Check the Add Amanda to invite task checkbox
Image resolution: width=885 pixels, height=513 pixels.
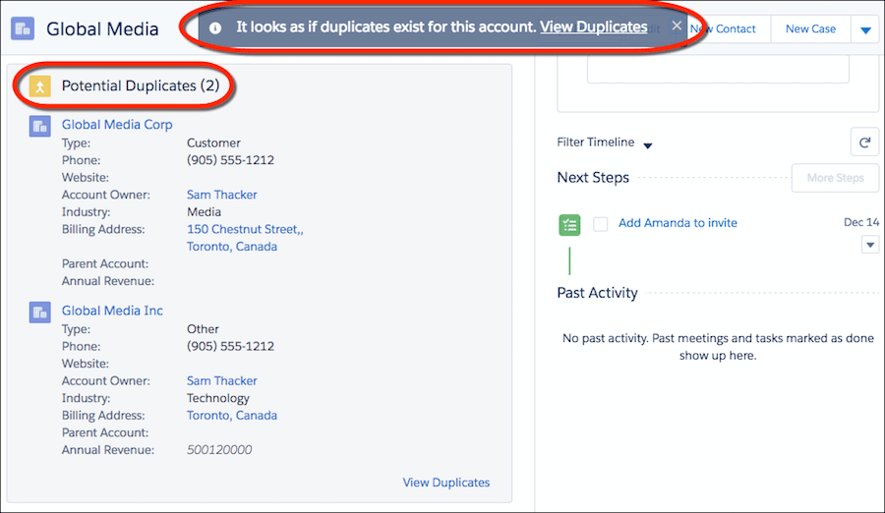[x=601, y=224]
